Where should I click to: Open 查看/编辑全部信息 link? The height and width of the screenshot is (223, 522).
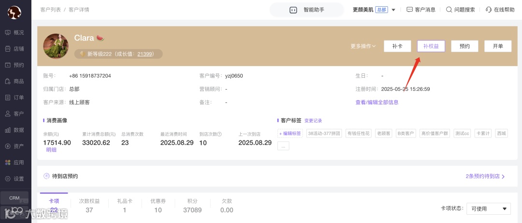(377, 102)
